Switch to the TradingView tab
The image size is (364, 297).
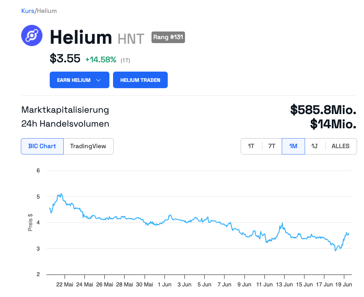tap(88, 146)
